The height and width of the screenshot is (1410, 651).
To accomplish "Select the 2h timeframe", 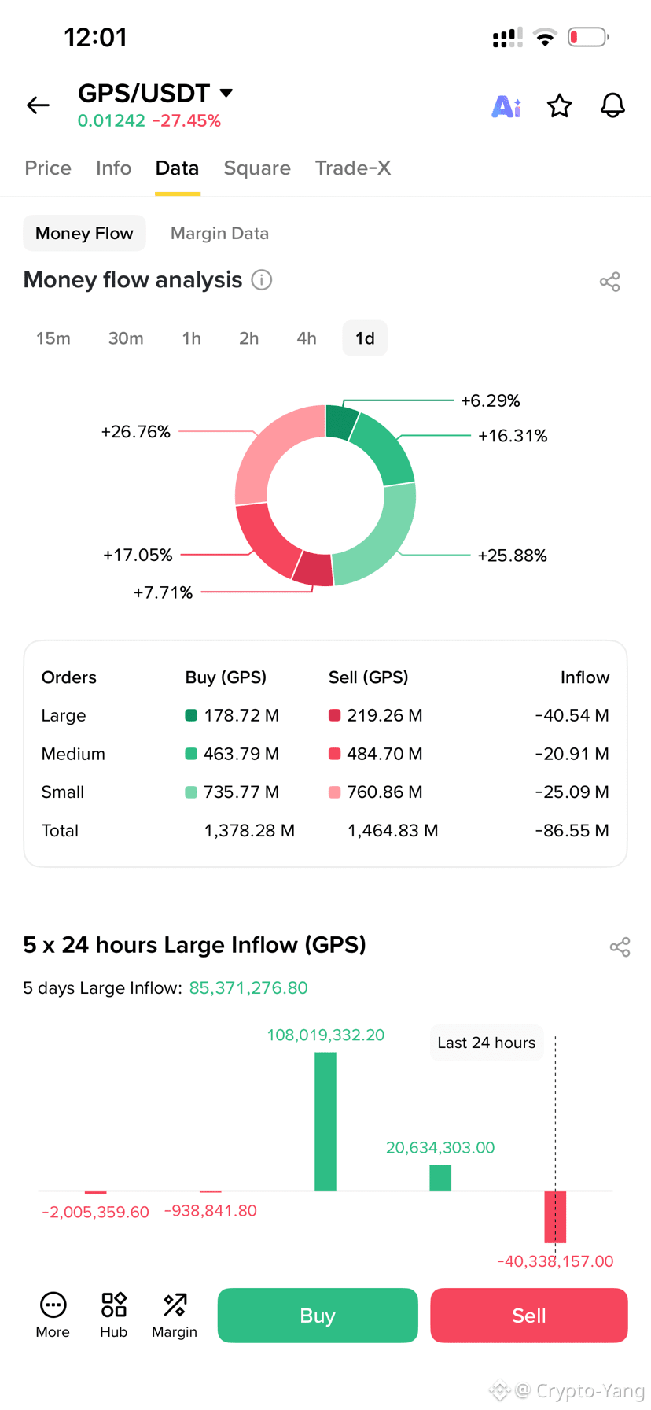I will point(248,338).
